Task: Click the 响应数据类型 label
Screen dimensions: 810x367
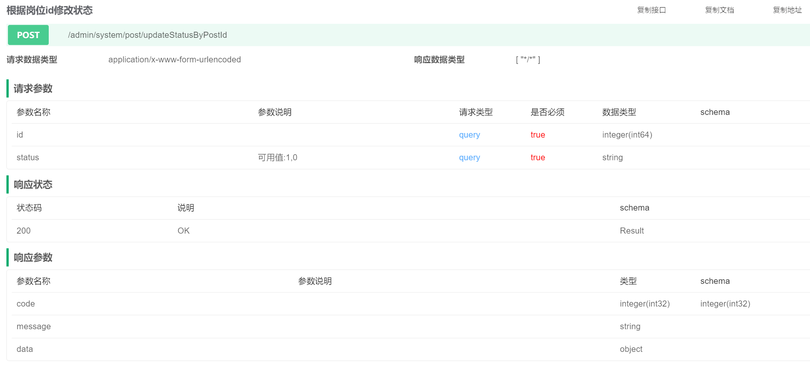Action: pos(439,60)
